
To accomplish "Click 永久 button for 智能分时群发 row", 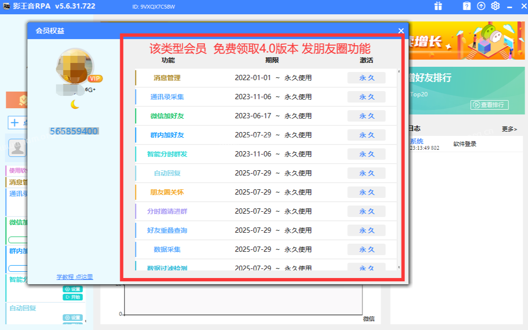I will pos(366,154).
